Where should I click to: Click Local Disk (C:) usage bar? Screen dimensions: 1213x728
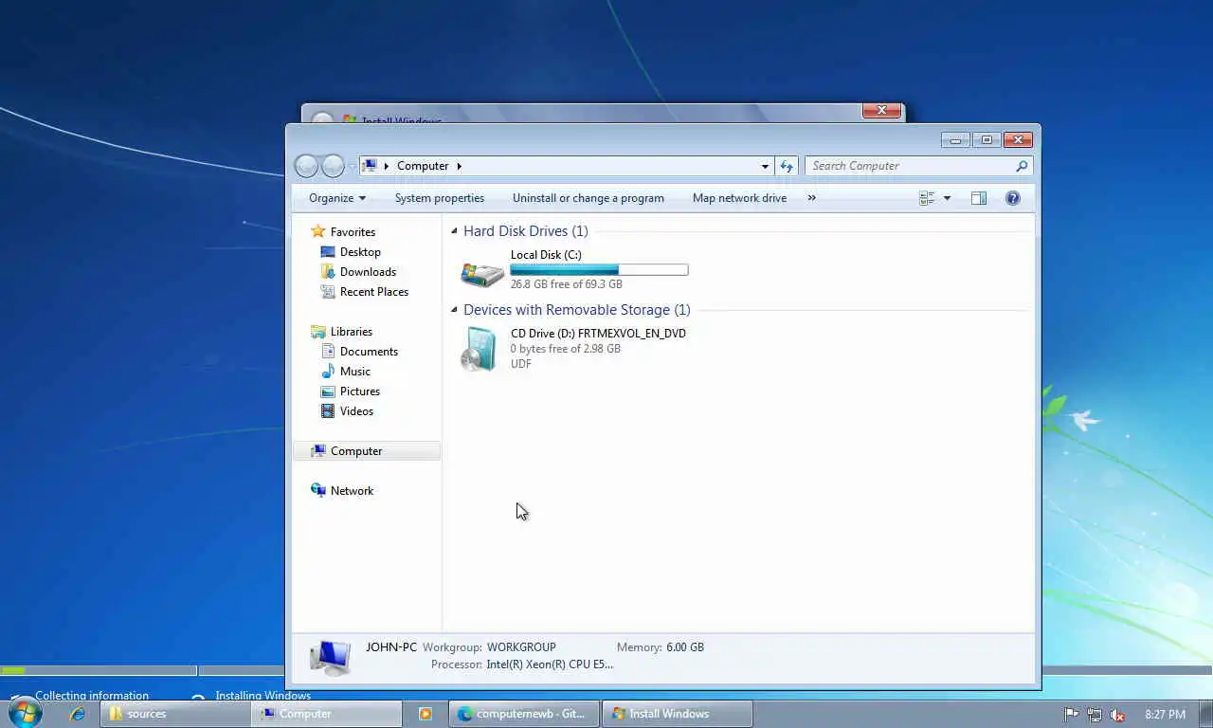599,270
